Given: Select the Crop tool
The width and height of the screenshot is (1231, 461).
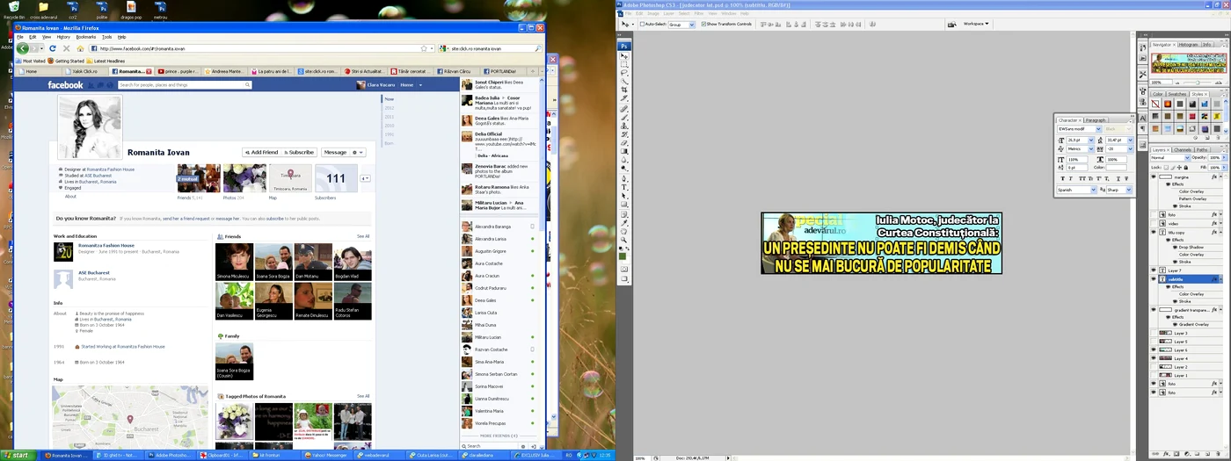Looking at the screenshot, I should coord(624,90).
